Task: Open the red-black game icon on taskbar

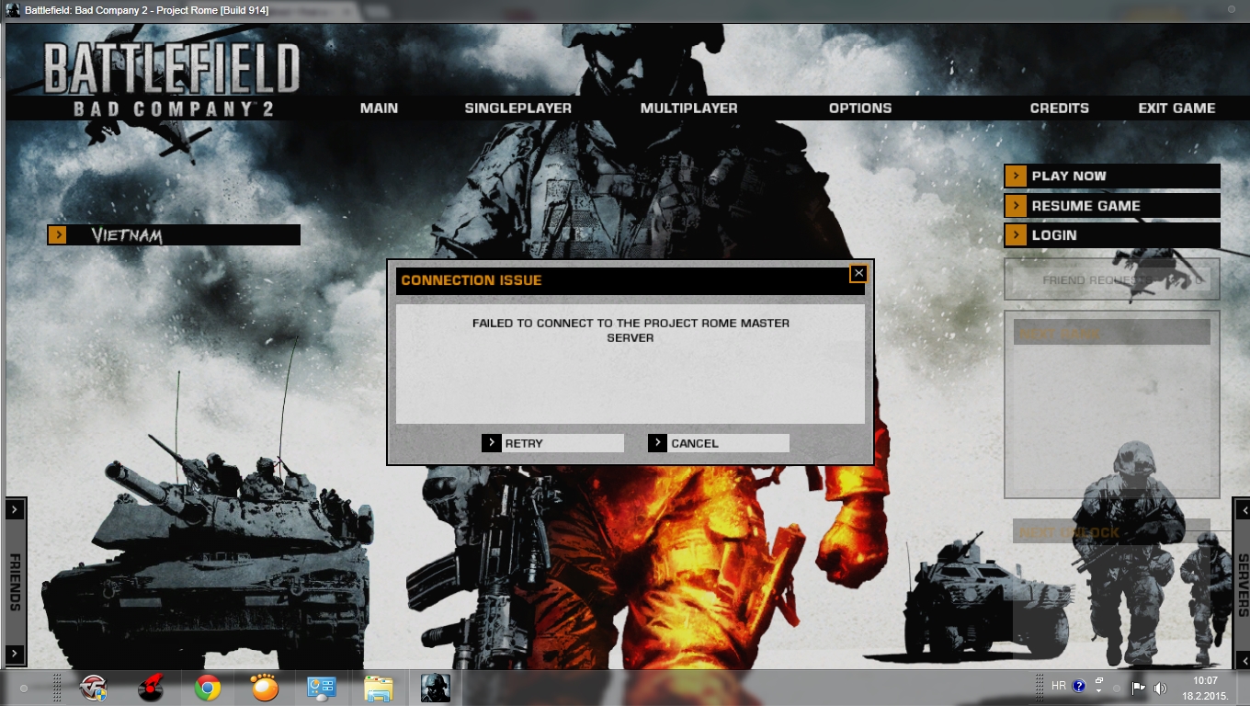Action: click(x=151, y=688)
